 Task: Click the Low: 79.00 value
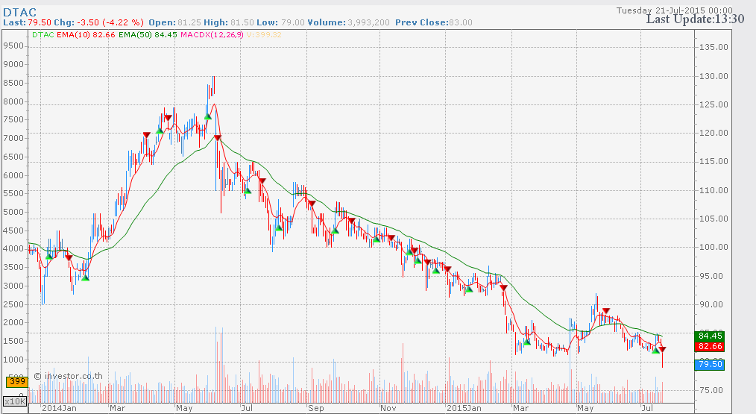[x=280, y=22]
